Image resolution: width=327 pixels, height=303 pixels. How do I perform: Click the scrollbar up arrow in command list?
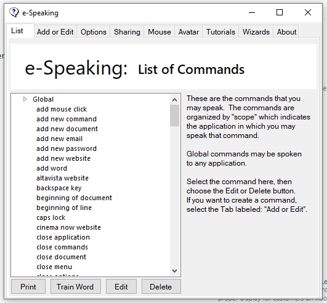tap(174, 100)
